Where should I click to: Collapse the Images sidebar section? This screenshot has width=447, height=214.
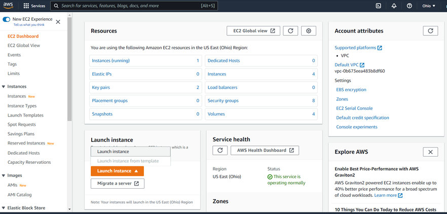point(4,175)
